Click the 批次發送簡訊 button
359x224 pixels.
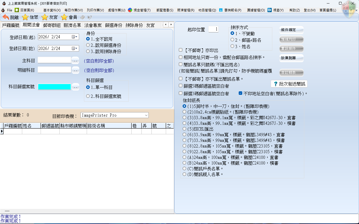click(289, 84)
